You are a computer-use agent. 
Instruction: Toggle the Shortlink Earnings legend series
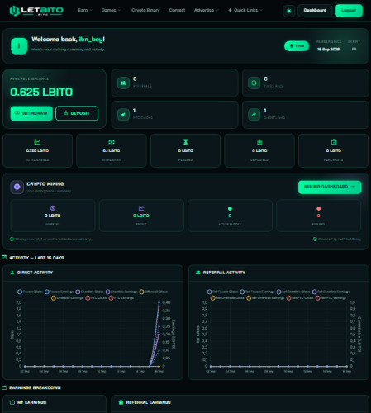coord(121,292)
